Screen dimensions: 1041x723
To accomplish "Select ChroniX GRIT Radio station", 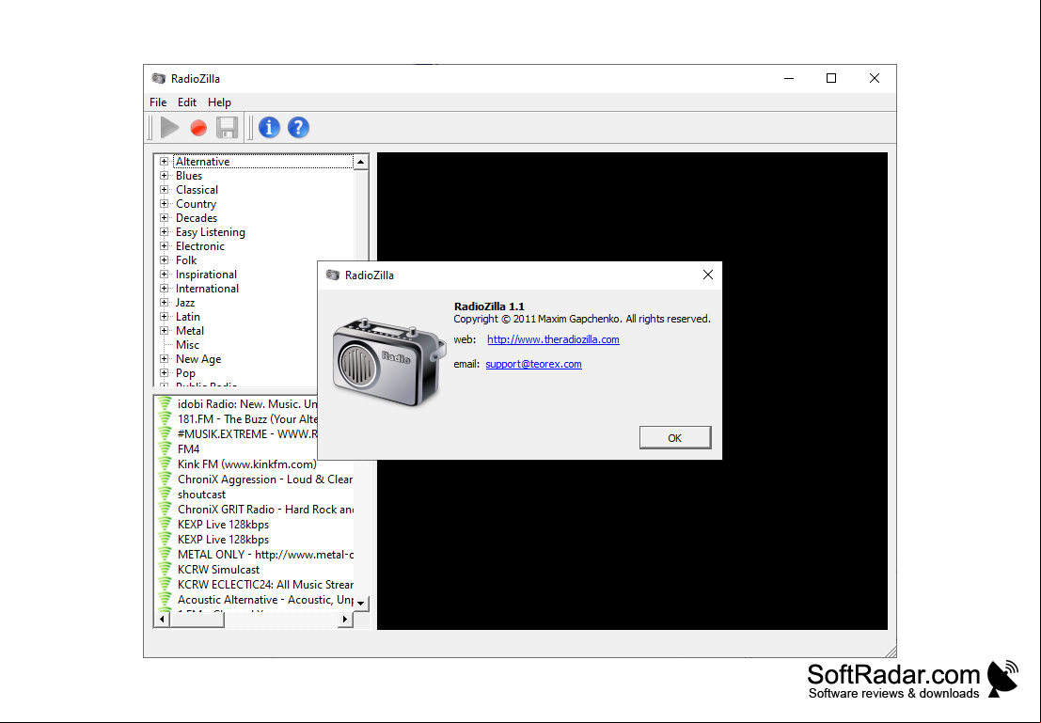I will 265,510.
